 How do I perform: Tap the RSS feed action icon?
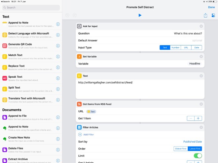point(79,104)
